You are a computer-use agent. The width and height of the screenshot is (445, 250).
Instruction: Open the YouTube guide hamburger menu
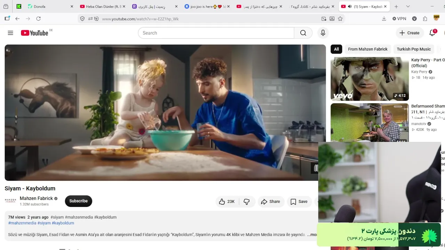(x=10, y=33)
